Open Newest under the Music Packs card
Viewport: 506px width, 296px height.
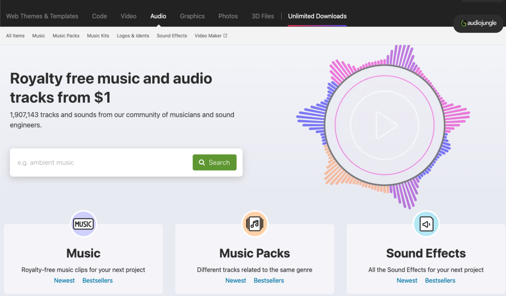(236, 280)
